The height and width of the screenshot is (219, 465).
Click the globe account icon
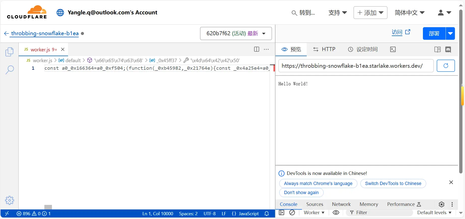tap(60, 13)
